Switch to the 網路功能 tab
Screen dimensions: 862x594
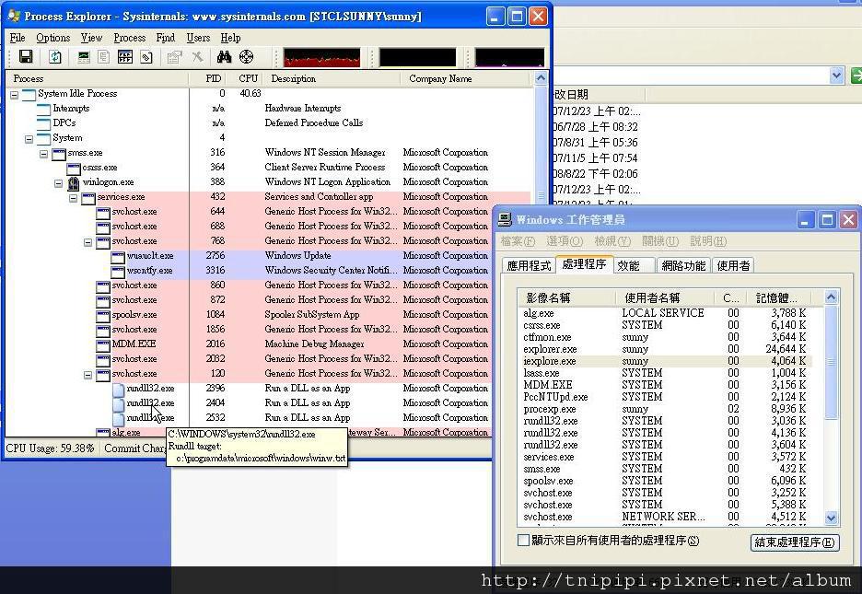683,266
